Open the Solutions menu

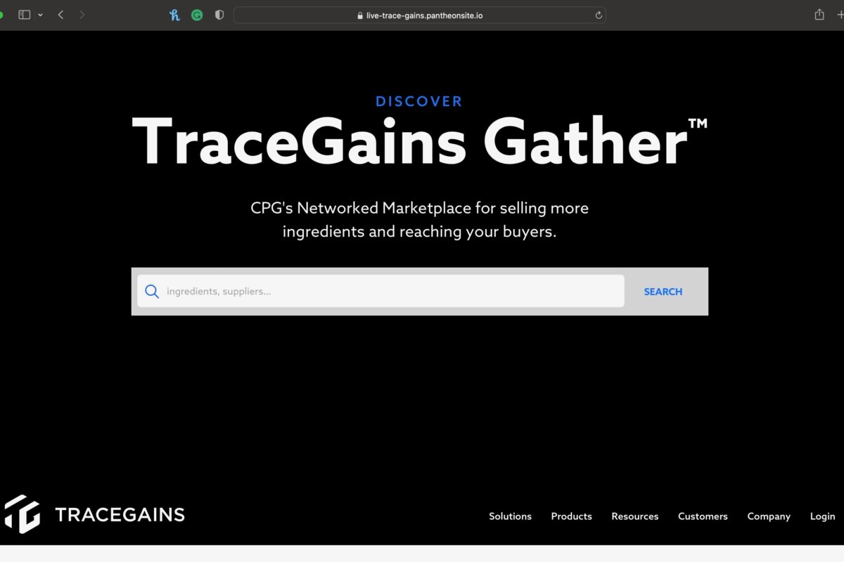pos(510,516)
